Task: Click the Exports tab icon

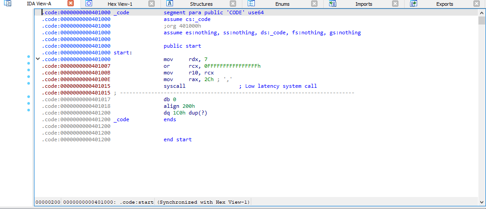Action: 413,4
